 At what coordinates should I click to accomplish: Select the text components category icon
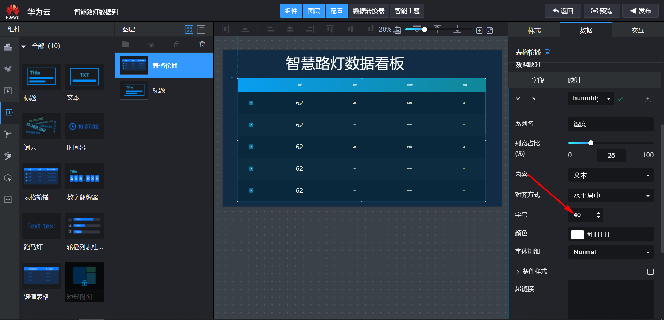coord(9,113)
